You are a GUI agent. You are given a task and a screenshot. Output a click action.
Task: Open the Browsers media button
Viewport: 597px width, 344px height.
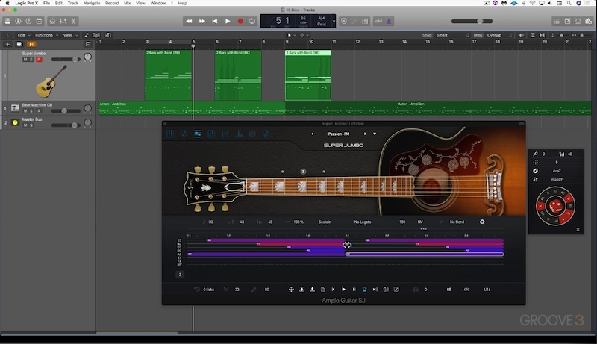(589, 22)
